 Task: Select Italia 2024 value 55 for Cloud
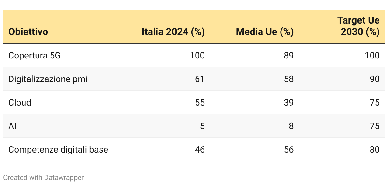click(200, 102)
